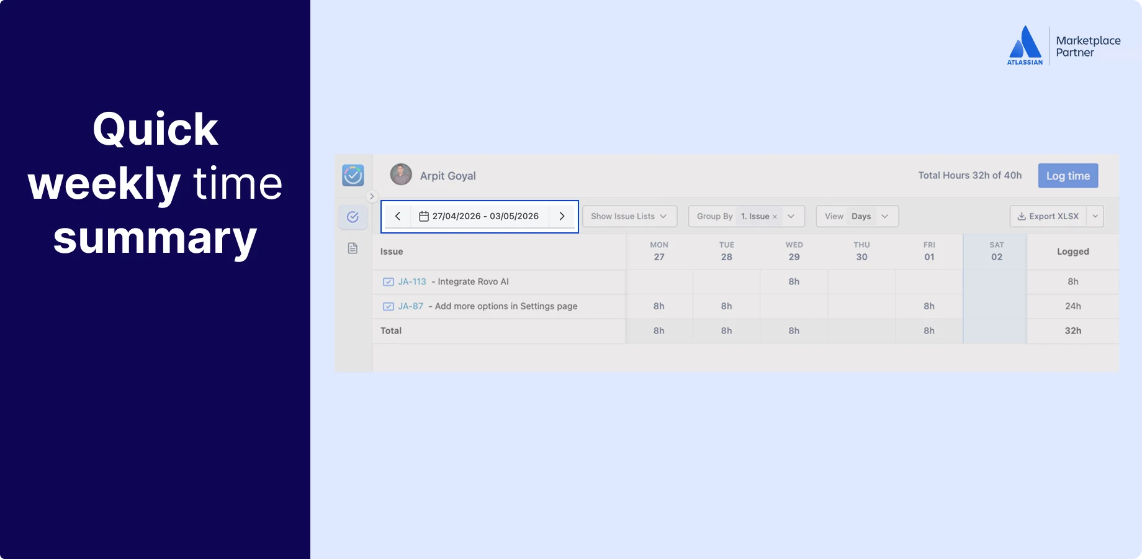
Task: Open the timesheet app logo icon
Action: (353, 176)
